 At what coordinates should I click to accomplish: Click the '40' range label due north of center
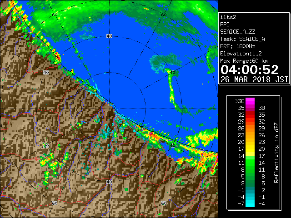pos(109,36)
